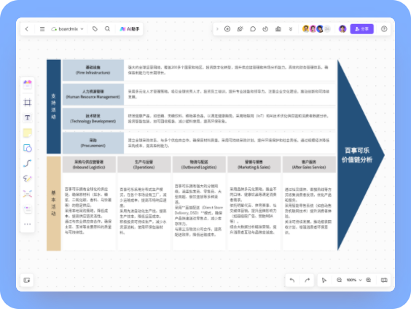Click the pink collaborator avatar
The image size is (411, 309).
pyautogui.click(x=313, y=29)
